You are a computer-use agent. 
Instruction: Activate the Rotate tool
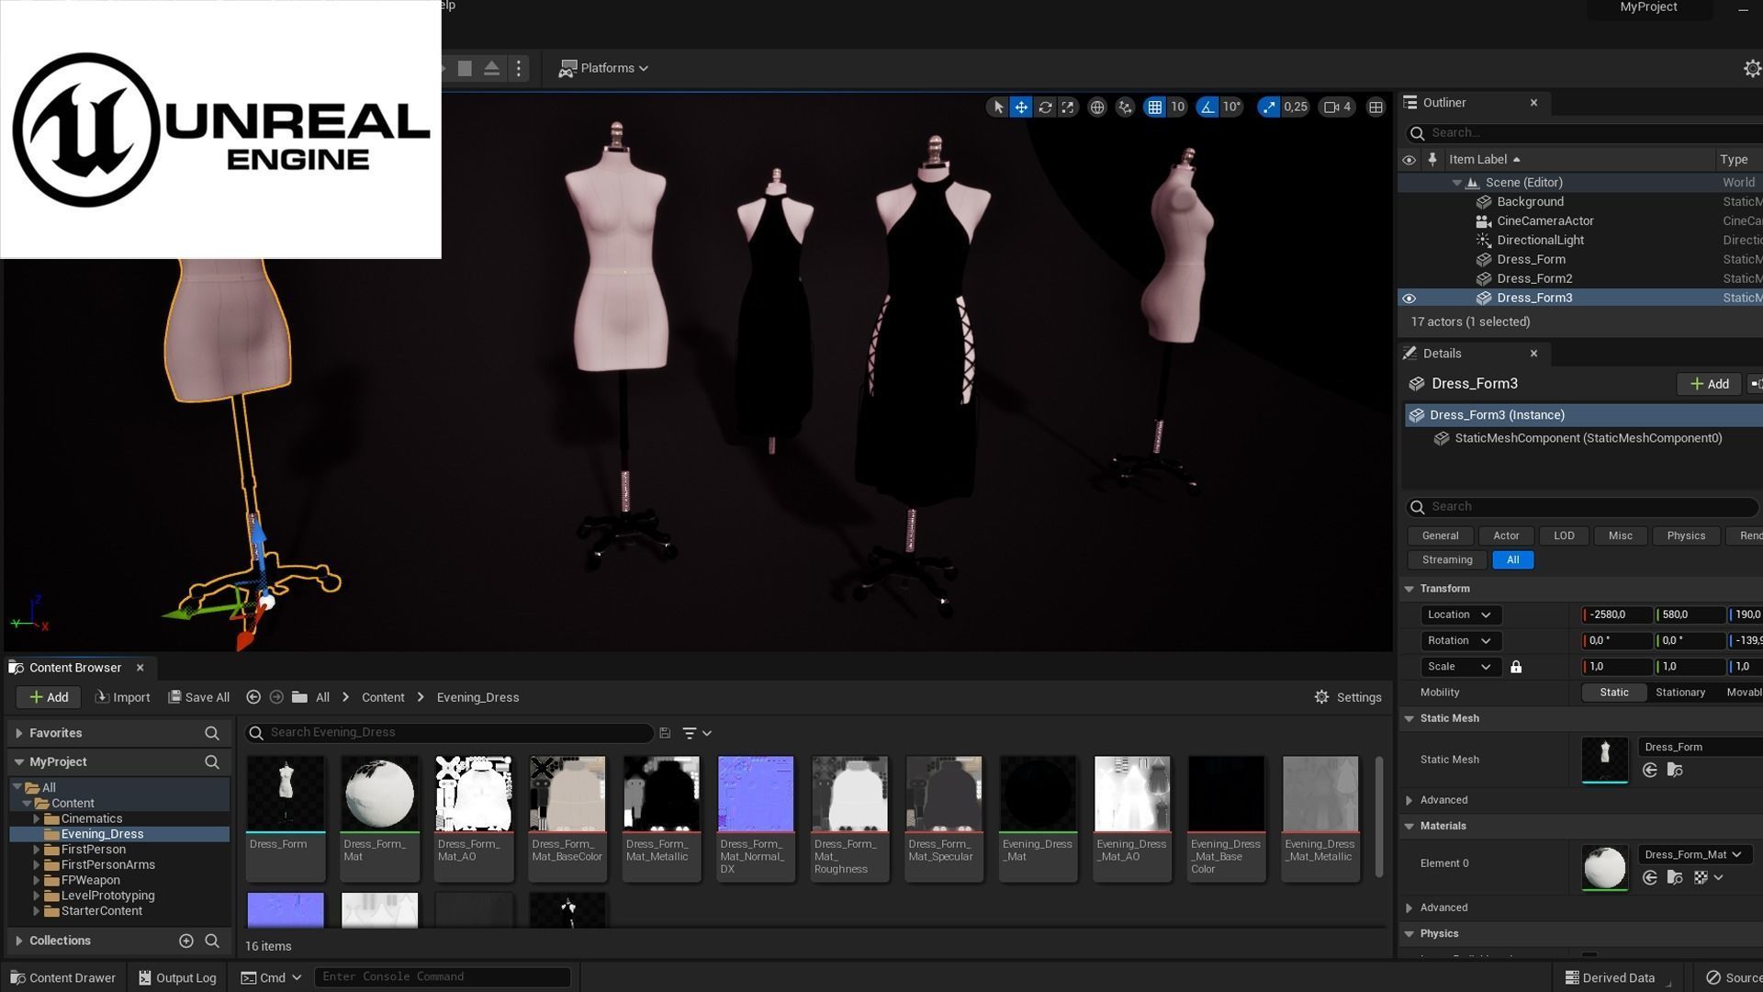point(1045,107)
